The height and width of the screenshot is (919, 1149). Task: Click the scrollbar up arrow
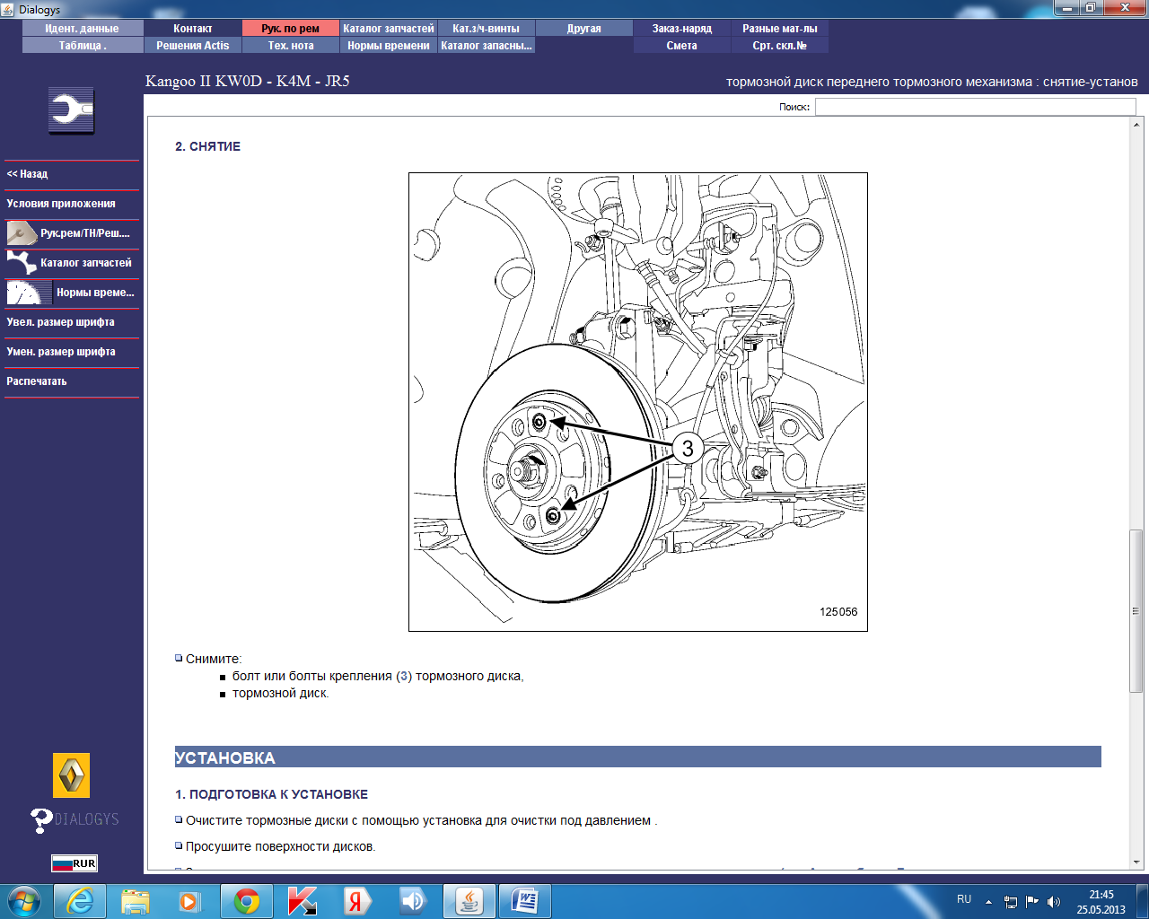(1136, 125)
